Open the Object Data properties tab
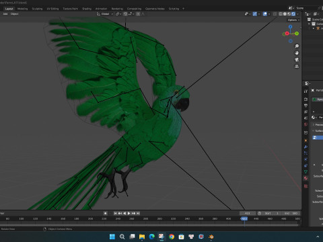The image size is (323, 242). pyautogui.click(x=306, y=172)
